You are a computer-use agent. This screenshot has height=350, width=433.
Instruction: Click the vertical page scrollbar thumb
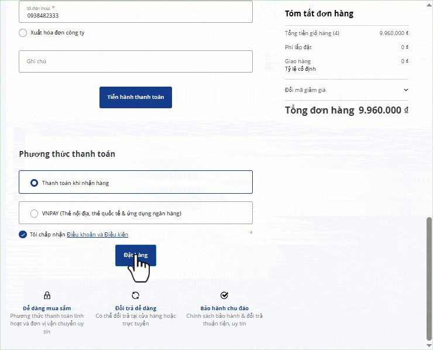click(429, 278)
